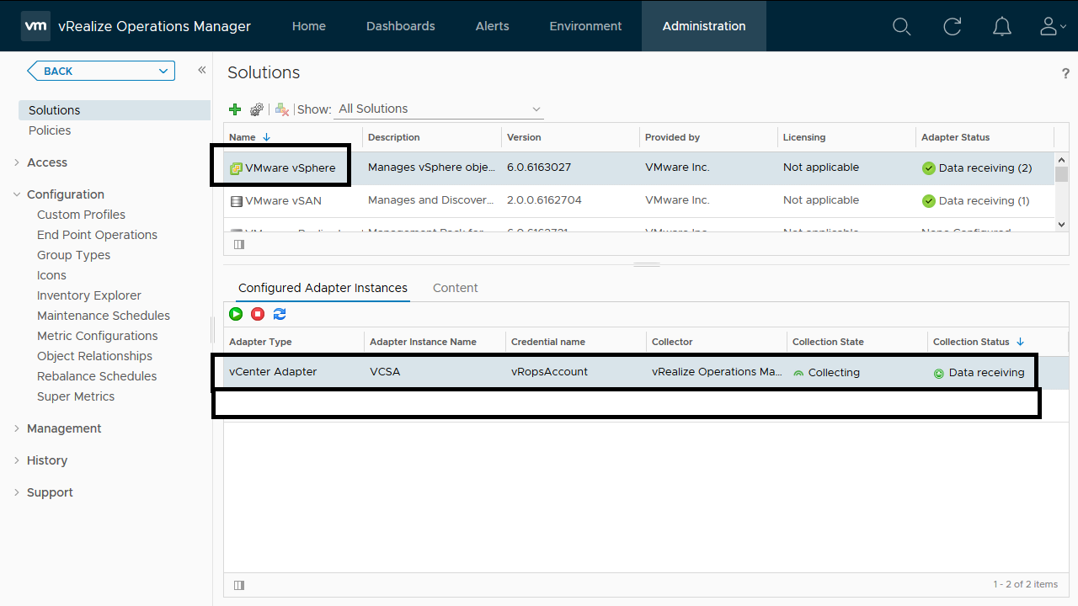The image size is (1078, 606).
Task: Collapse the Configuration tree section
Action: 17,194
